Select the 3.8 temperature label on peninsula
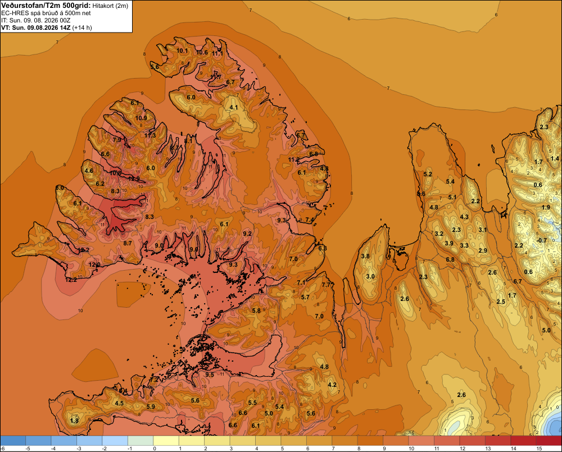 pos(365,256)
